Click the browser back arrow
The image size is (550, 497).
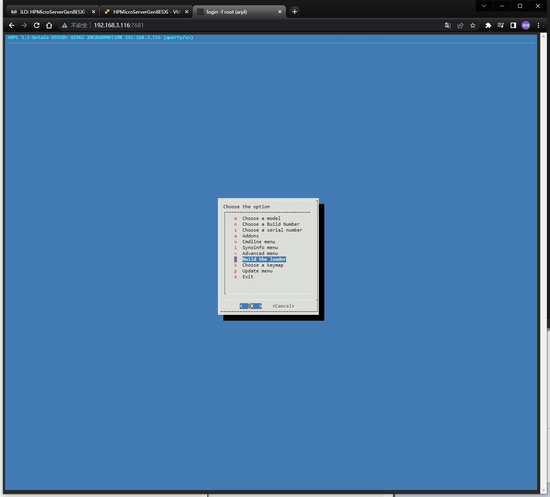(12, 25)
